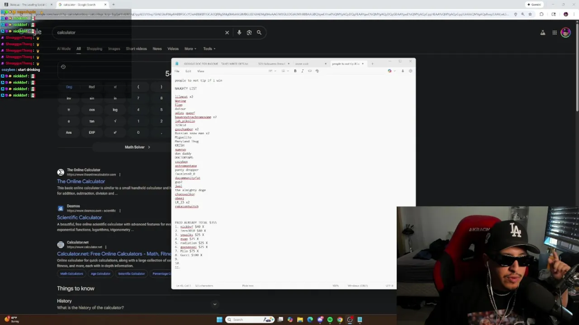Viewport: 579px width, 325px height.
Task: Open the Chrome extensions puzzle icon
Action: click(x=541, y=14)
